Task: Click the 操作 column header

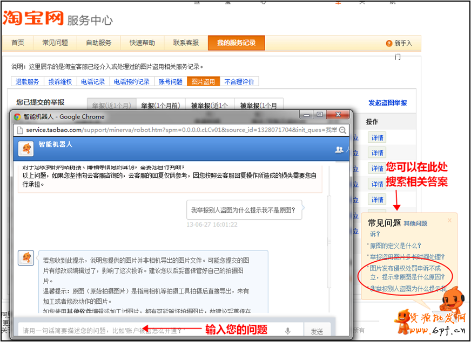Action: [x=372, y=122]
